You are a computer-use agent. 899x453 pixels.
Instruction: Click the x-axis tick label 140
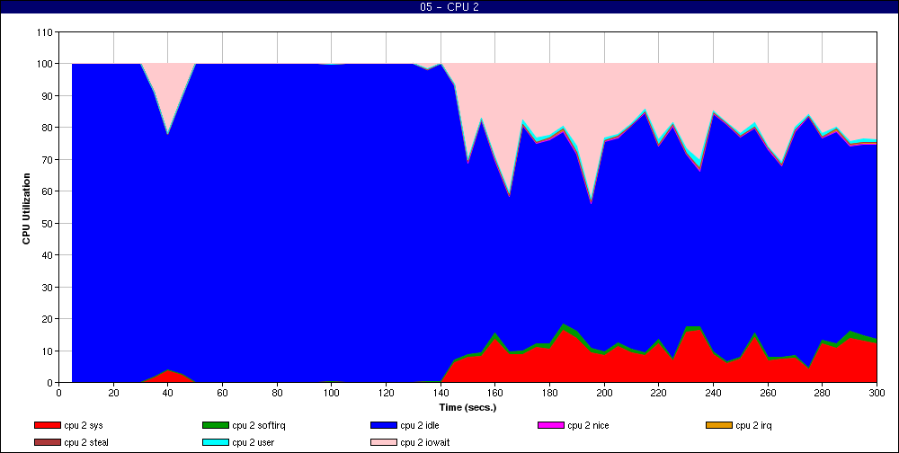441,393
